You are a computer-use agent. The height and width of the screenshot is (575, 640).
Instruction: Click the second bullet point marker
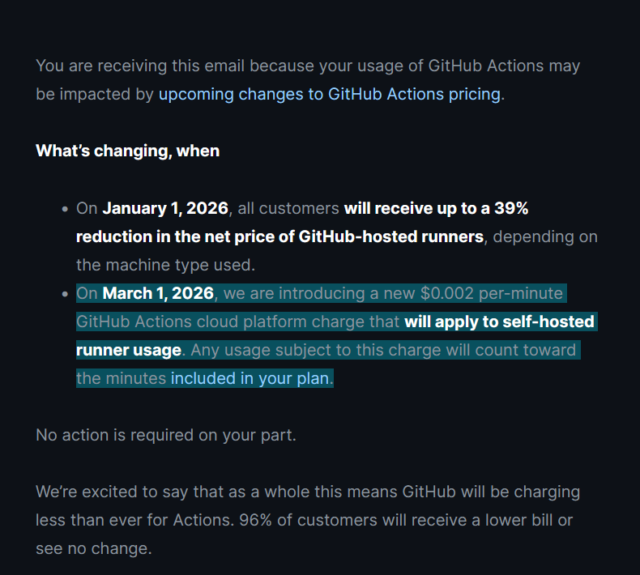click(x=65, y=293)
